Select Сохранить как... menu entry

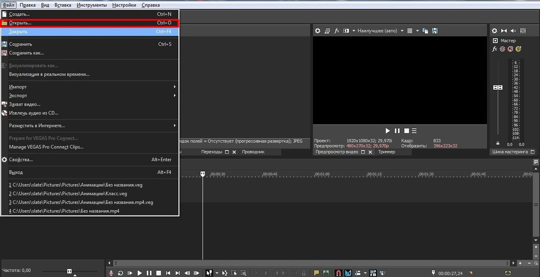pos(90,53)
